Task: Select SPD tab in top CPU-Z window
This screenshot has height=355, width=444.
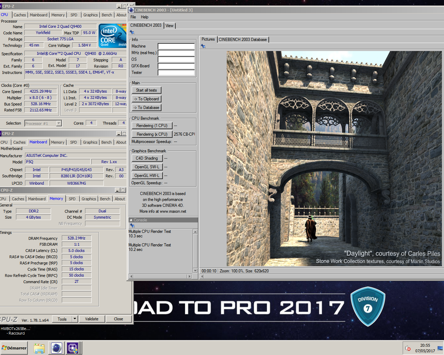Action: pos(74,15)
